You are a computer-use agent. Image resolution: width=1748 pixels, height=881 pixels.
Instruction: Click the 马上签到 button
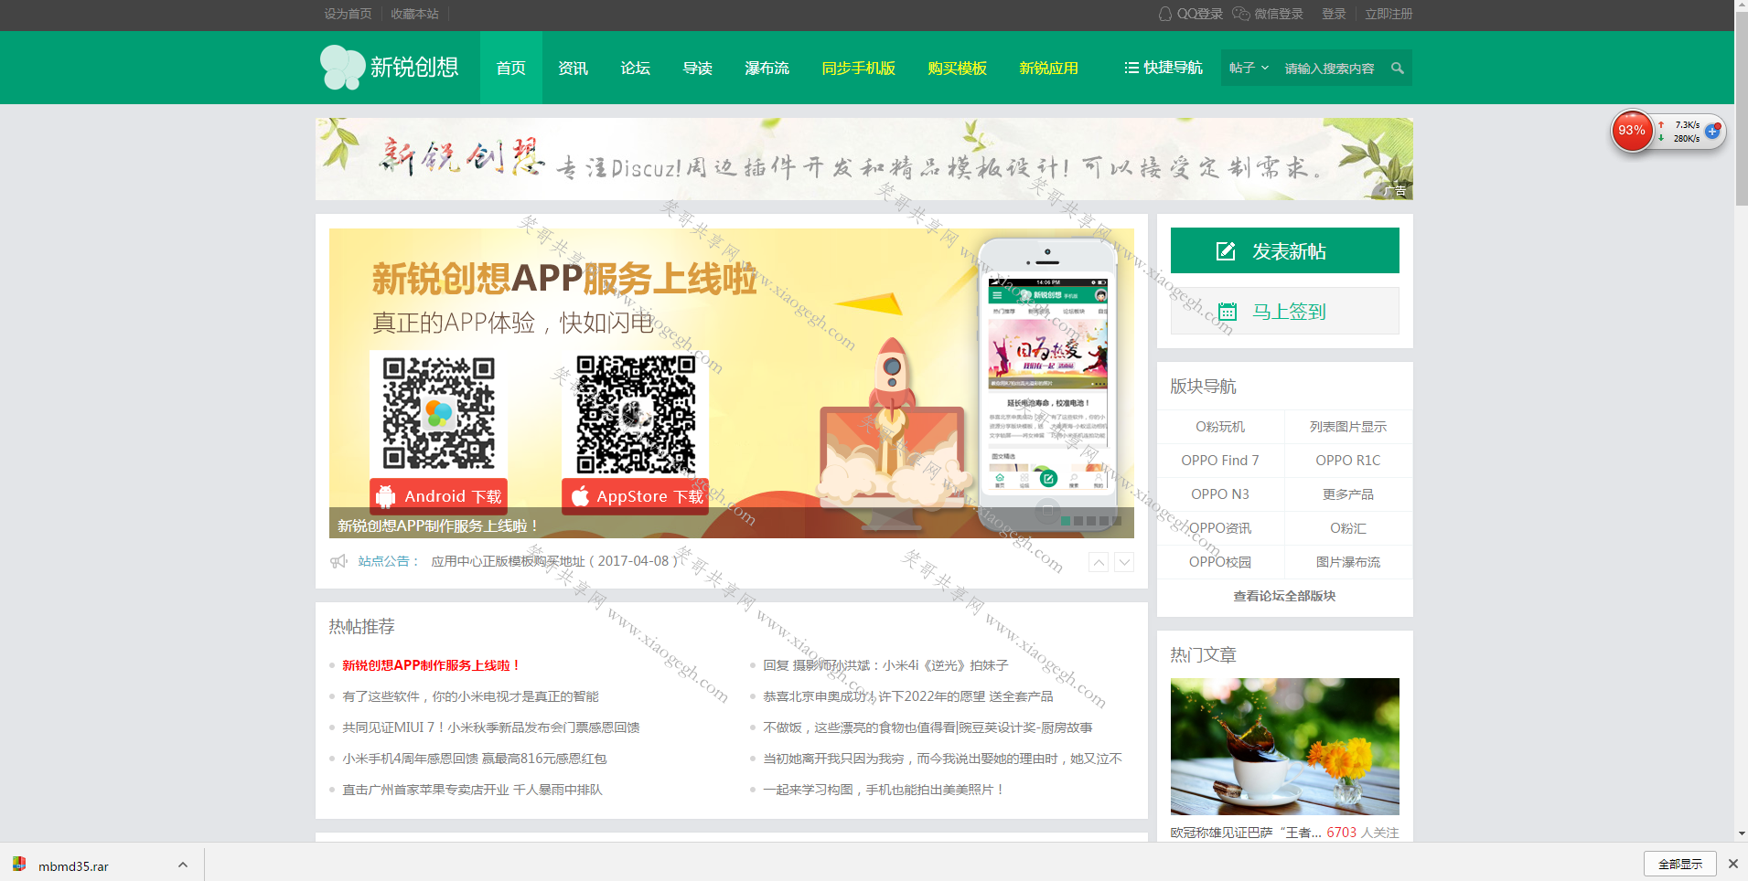1284,311
